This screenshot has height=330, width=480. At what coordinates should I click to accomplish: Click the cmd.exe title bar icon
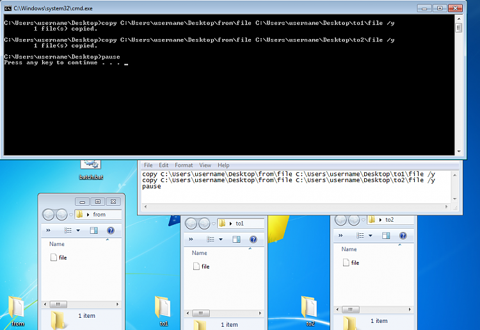tap(8, 8)
